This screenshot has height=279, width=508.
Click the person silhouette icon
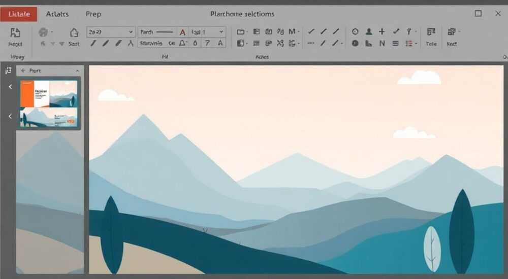click(x=369, y=31)
